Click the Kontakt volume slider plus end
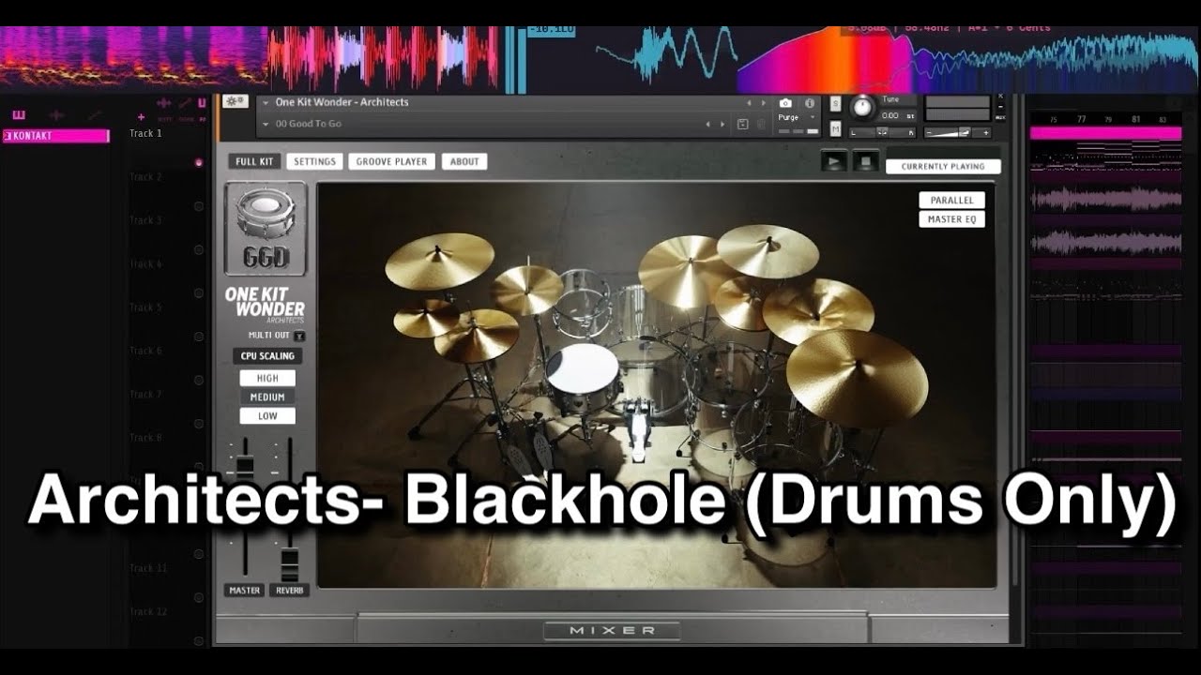 984,133
